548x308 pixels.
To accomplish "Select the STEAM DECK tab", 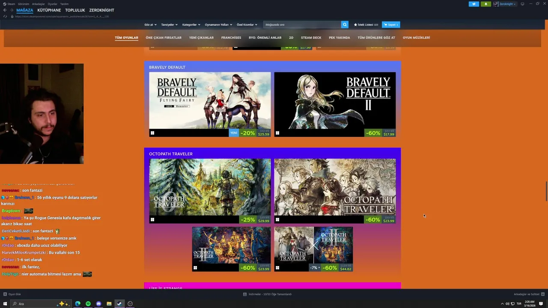I will click(311, 38).
